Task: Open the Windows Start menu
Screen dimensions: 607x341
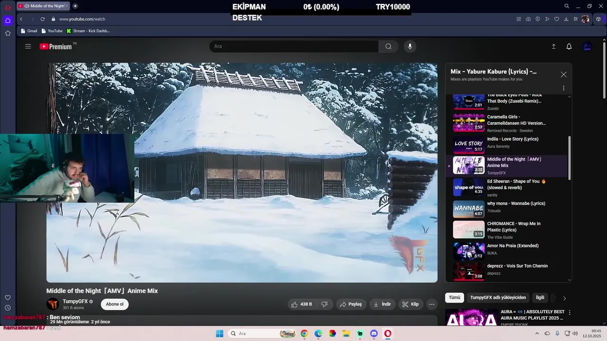Action: point(220,333)
